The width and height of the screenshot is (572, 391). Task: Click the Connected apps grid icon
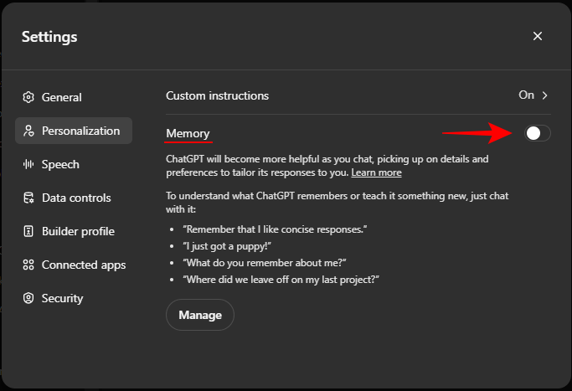28,265
